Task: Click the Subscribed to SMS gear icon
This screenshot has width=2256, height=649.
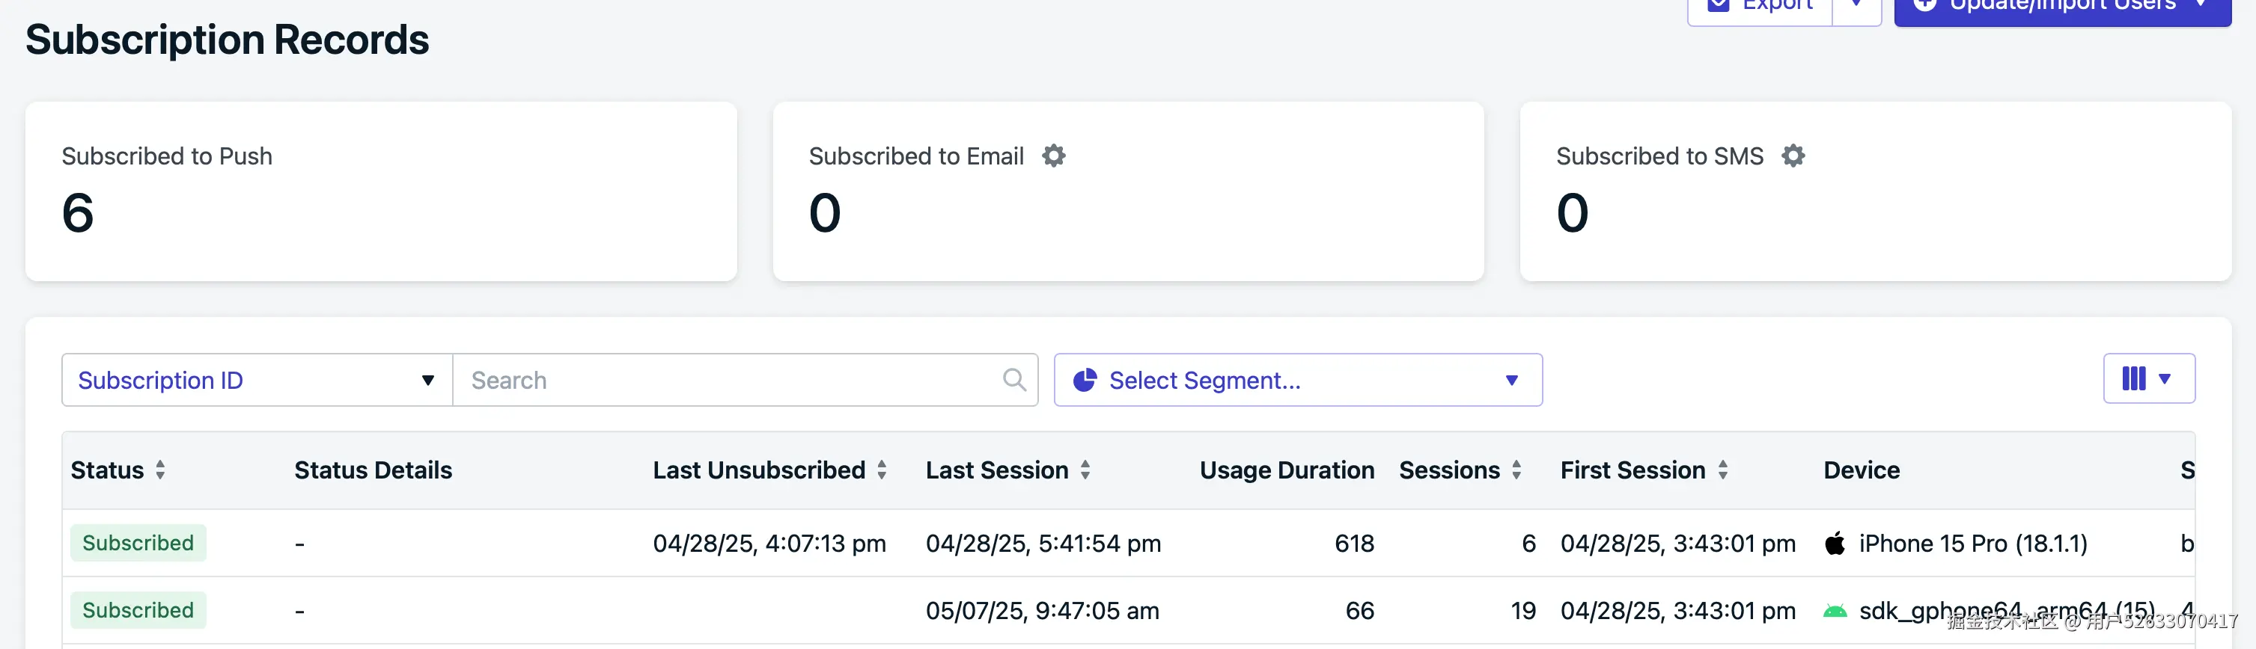Action: [x=1793, y=156]
